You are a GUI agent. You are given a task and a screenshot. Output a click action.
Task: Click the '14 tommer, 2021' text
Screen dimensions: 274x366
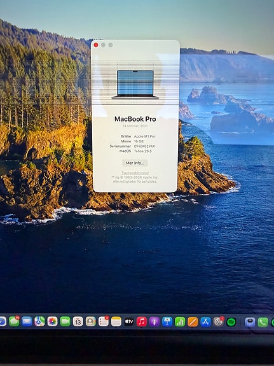tap(135, 126)
